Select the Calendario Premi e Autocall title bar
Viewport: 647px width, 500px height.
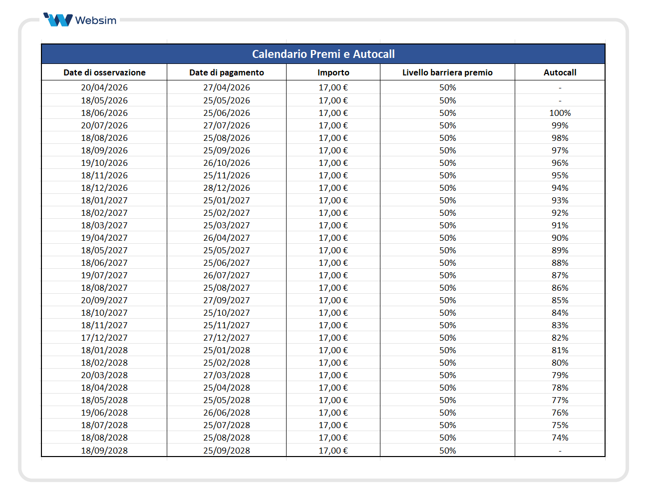323,54
